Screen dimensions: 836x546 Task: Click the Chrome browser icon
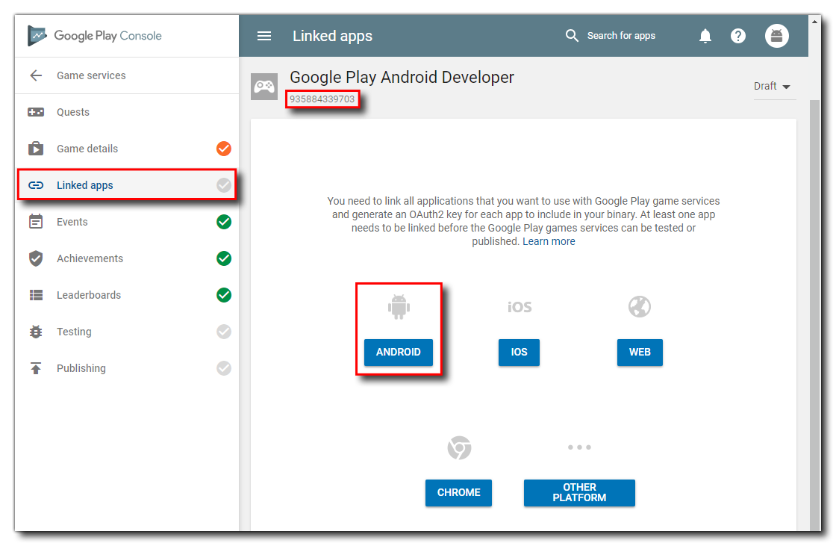(x=459, y=447)
